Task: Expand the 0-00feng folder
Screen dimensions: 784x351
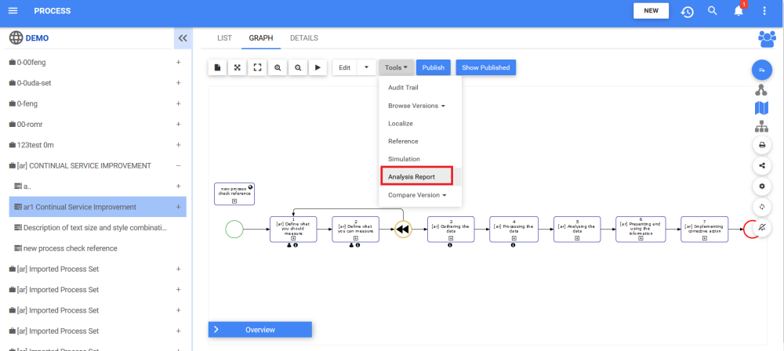Action: 179,63
